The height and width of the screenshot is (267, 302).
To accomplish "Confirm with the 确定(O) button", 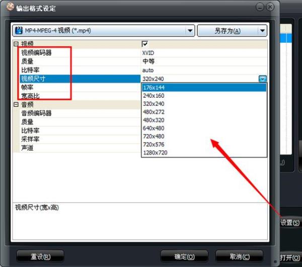I will (184, 256).
